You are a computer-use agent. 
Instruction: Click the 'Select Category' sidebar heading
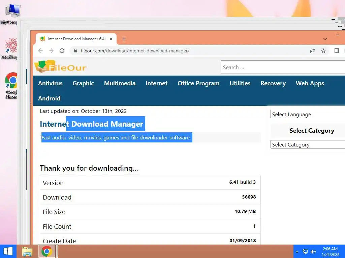coord(312,131)
